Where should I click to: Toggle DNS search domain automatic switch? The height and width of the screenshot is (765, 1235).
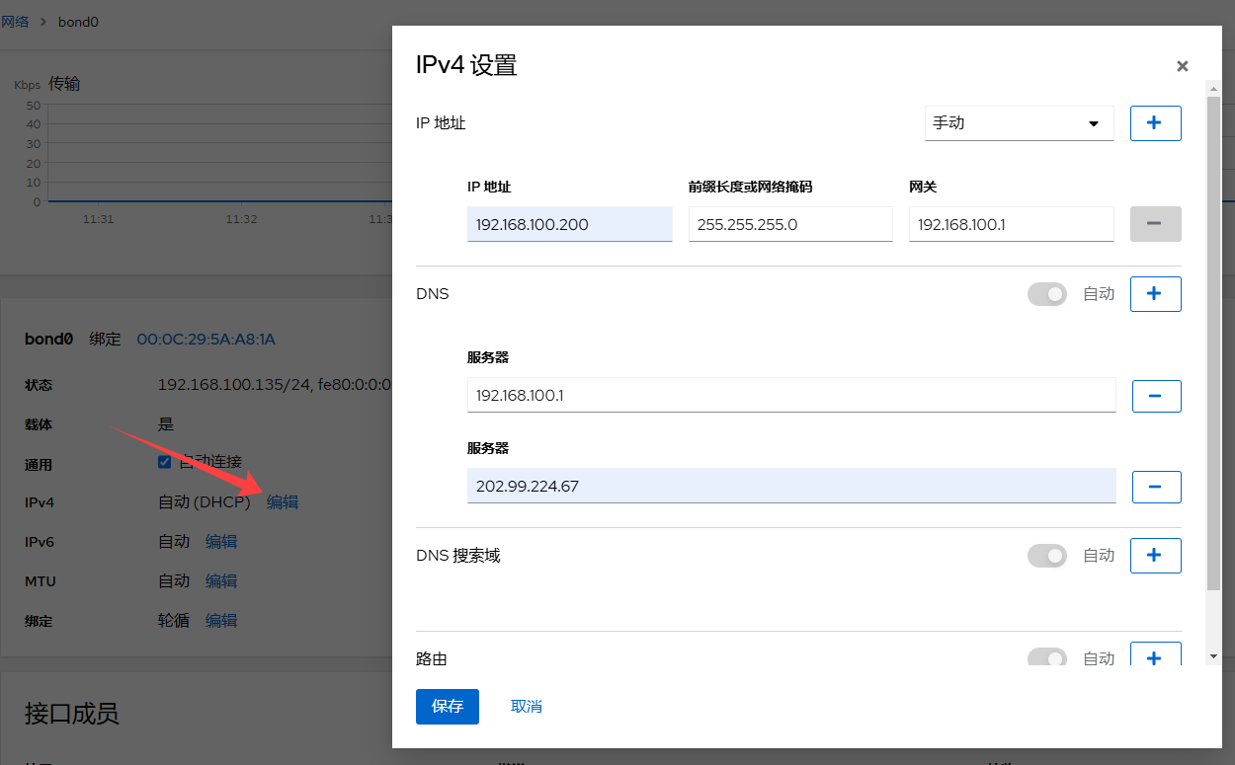pos(1047,556)
